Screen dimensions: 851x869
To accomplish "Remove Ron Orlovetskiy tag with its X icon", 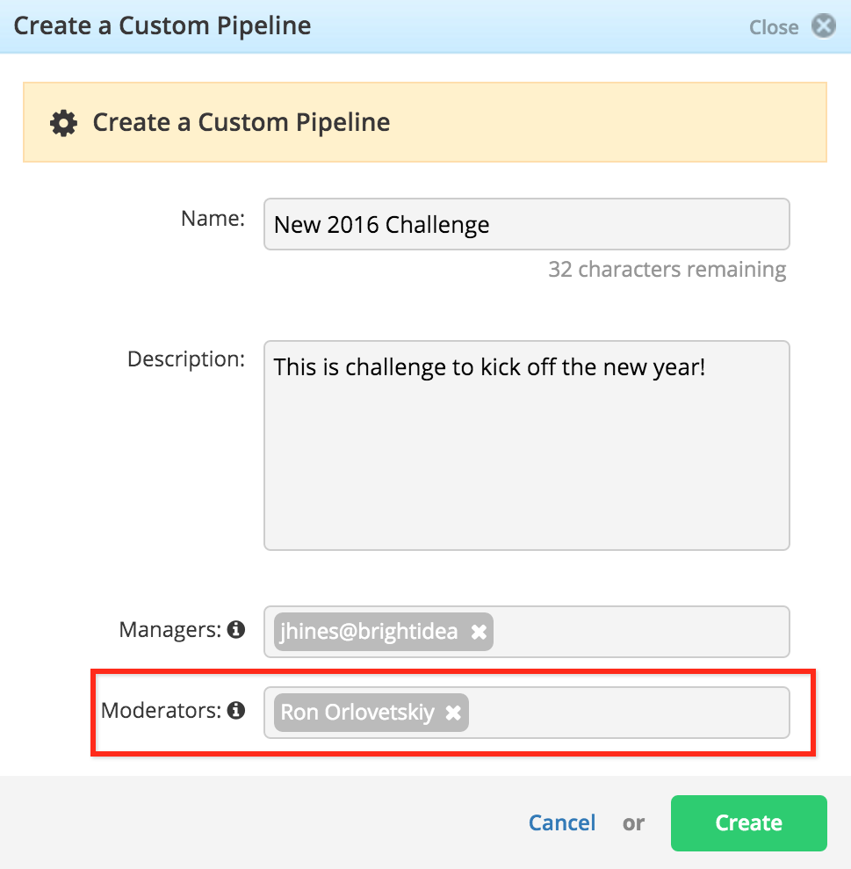I will (453, 713).
